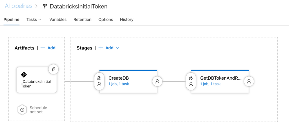The width and height of the screenshot is (289, 130).
Task: Open GetDBTokenAndR's 1 job, 1 task link
Action: click(x=210, y=84)
